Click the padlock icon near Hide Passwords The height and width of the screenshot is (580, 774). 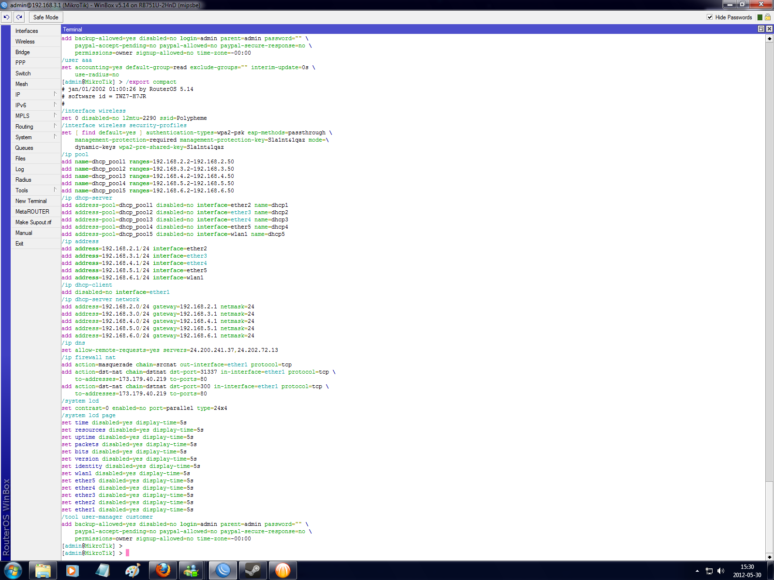click(x=768, y=16)
